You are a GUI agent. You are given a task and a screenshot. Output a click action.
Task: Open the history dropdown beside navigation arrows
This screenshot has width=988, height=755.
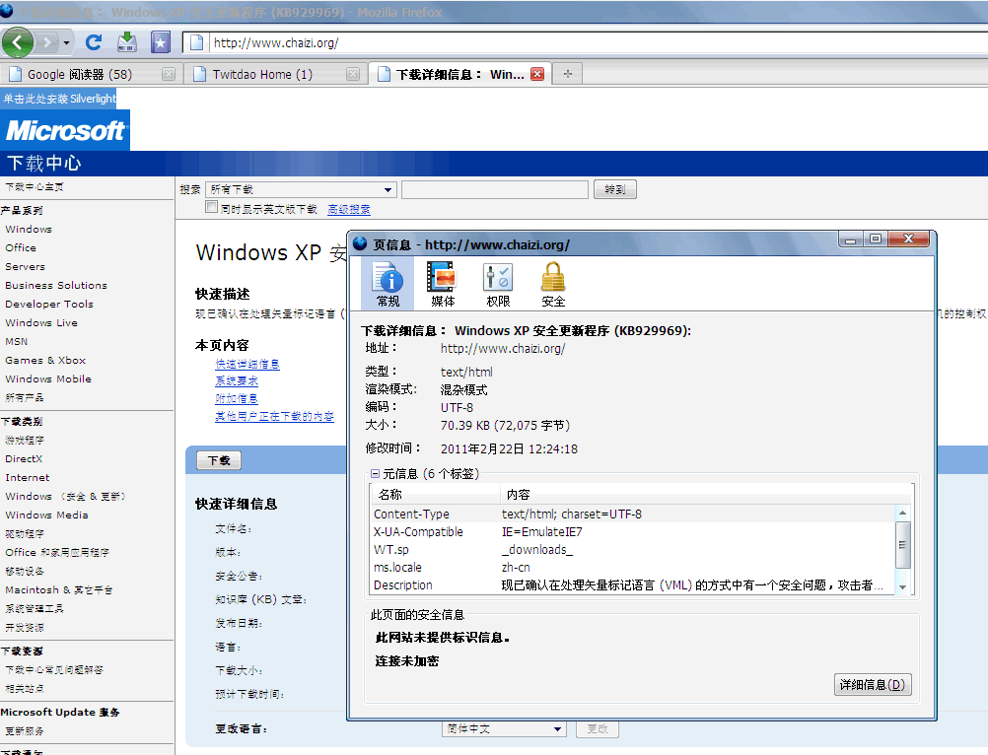click(x=66, y=42)
